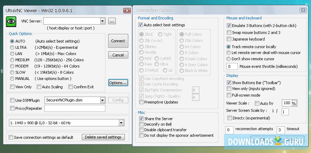This screenshot has height=153, width=311.
Task: Select the SLOW quick option
Action: point(12,72)
